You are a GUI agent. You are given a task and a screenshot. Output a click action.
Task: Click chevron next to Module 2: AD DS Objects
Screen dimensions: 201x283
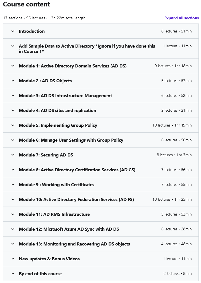tap(13, 81)
